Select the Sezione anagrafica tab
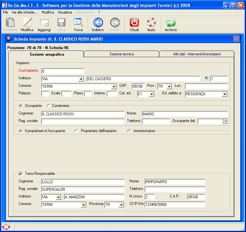 pyautogui.click(x=47, y=54)
